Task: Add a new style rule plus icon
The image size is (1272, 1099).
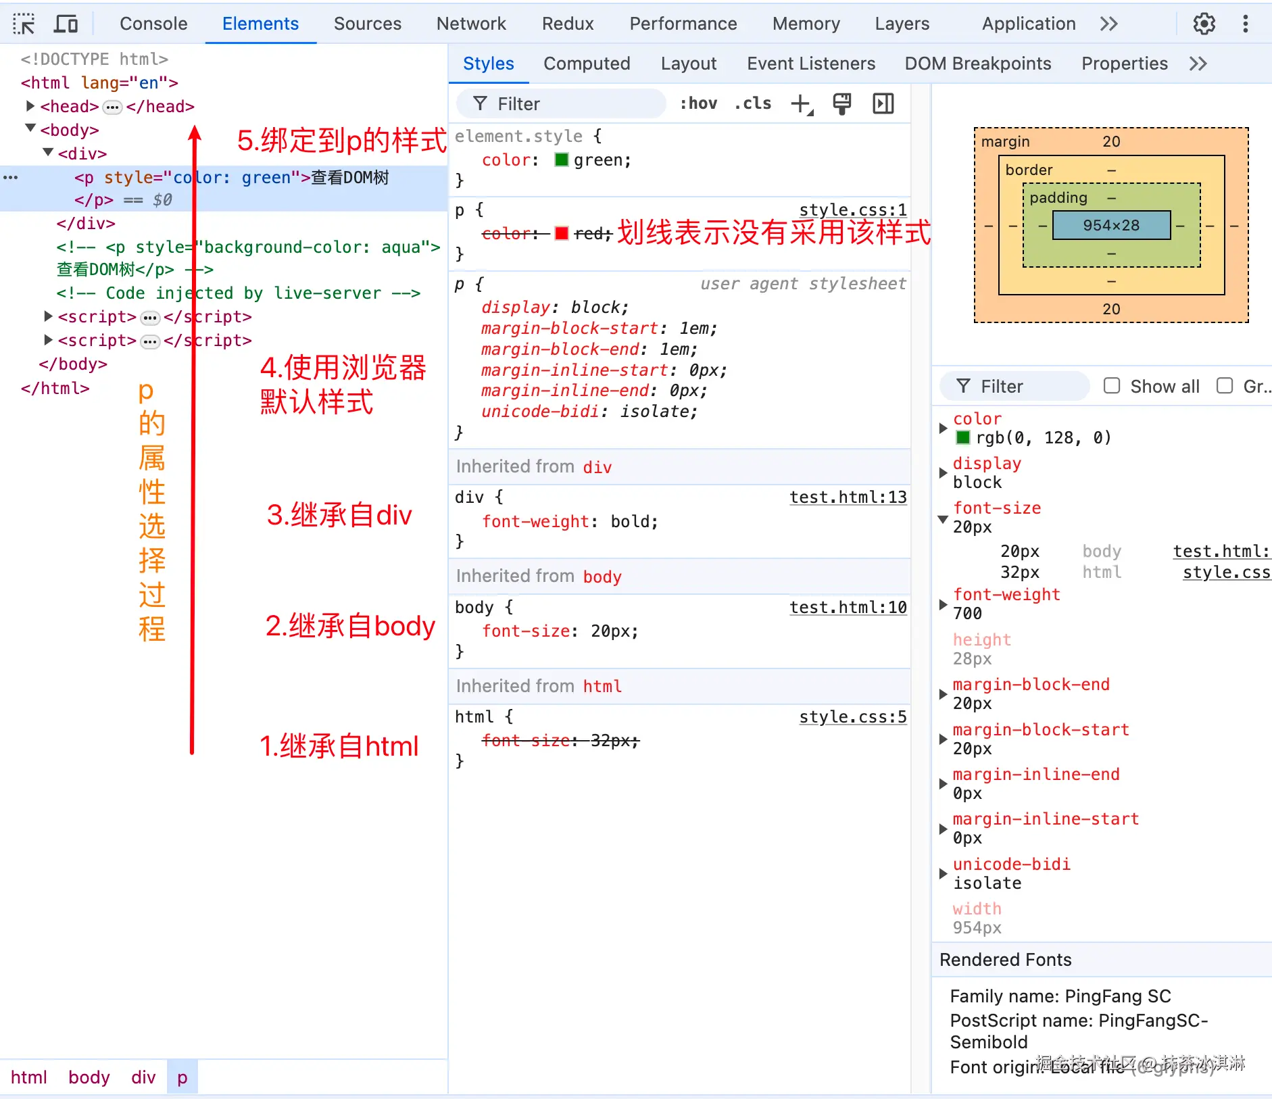Action: [802, 104]
